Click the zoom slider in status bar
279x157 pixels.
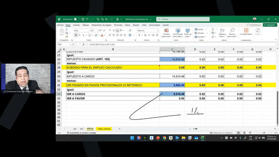264,133
